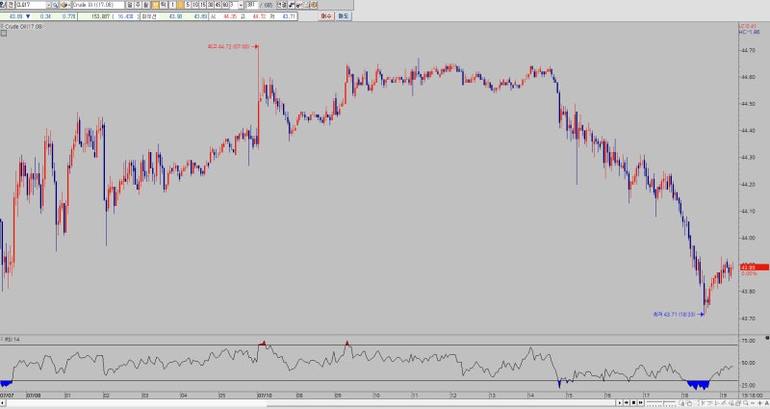This screenshot has height=409, width=770.
Task: Select the weekly (주) period button
Action: click(x=138, y=5)
